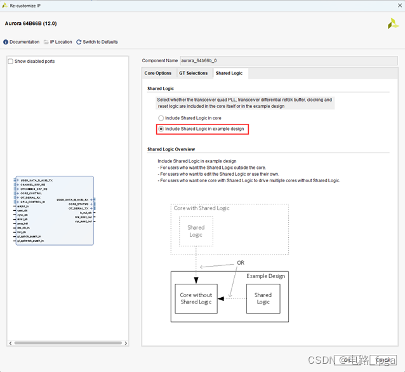
Task: Expand the GT_SERIAL_RX interface port
Action: coord(18,197)
